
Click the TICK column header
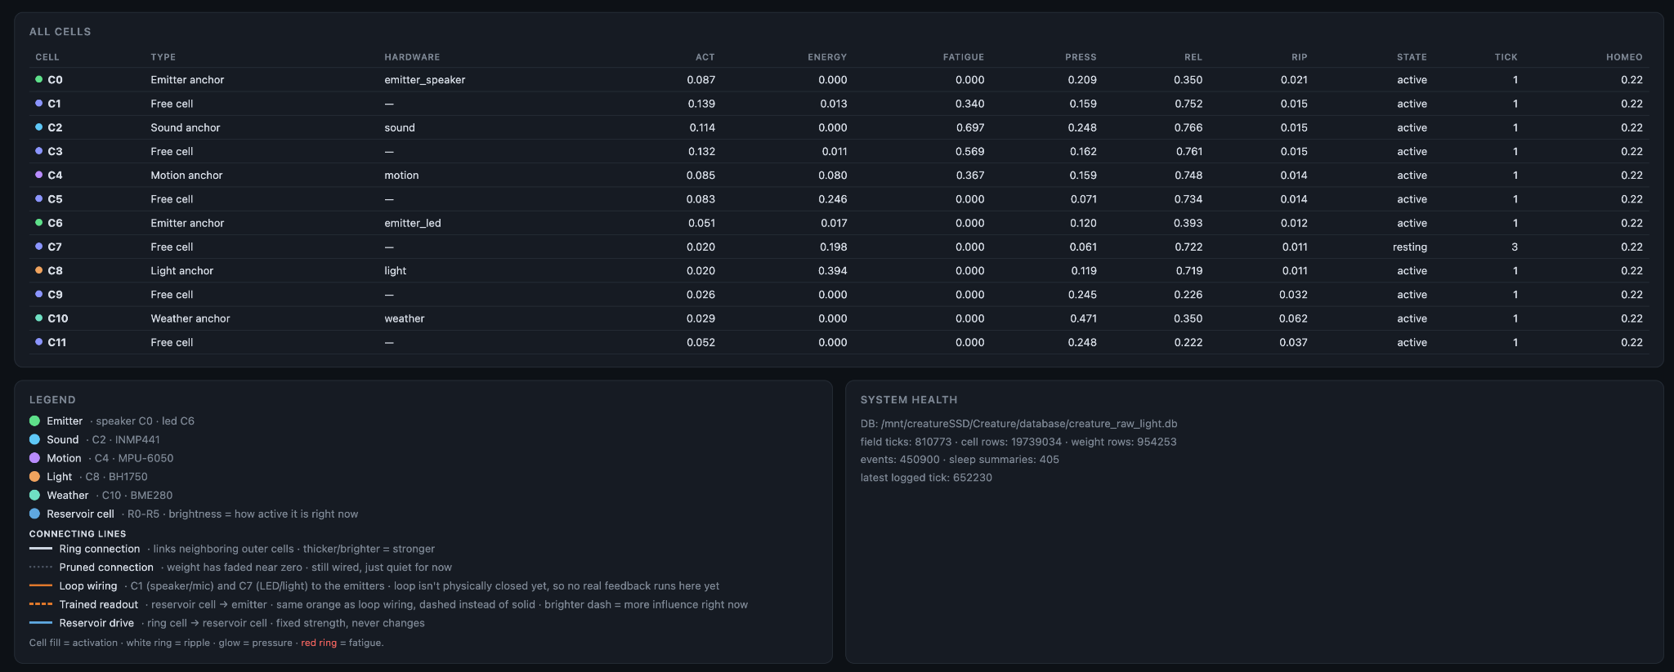(x=1506, y=57)
